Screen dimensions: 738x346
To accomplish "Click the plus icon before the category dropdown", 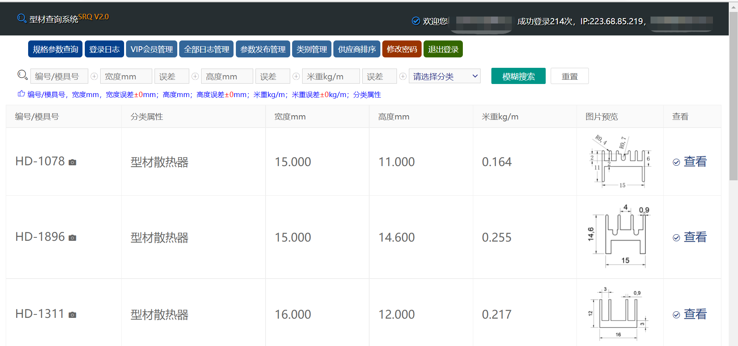I will coord(403,76).
